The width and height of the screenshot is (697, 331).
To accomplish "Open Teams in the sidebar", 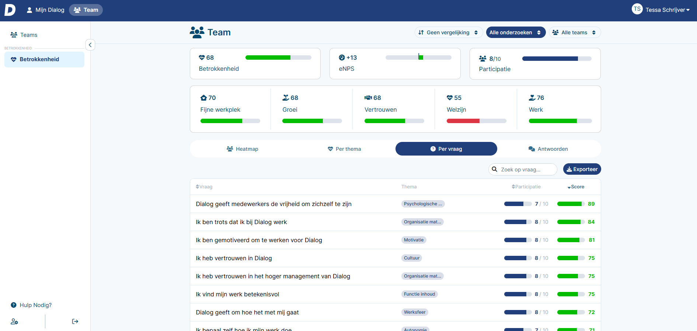I will (x=24, y=35).
